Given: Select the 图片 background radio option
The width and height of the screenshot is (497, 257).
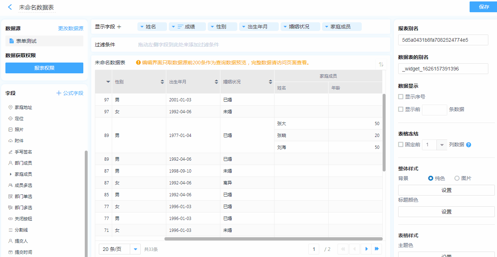Looking at the screenshot, I should [x=457, y=178].
